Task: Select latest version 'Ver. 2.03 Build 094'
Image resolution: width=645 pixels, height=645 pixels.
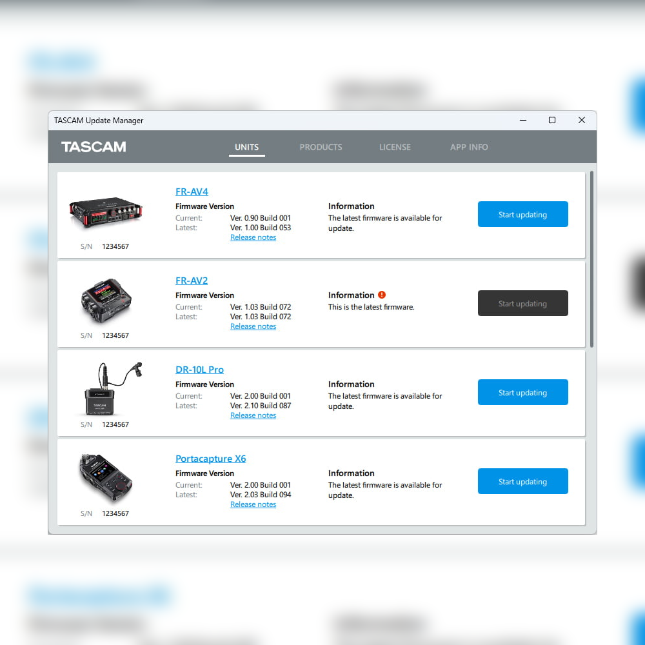Action: coord(261,495)
